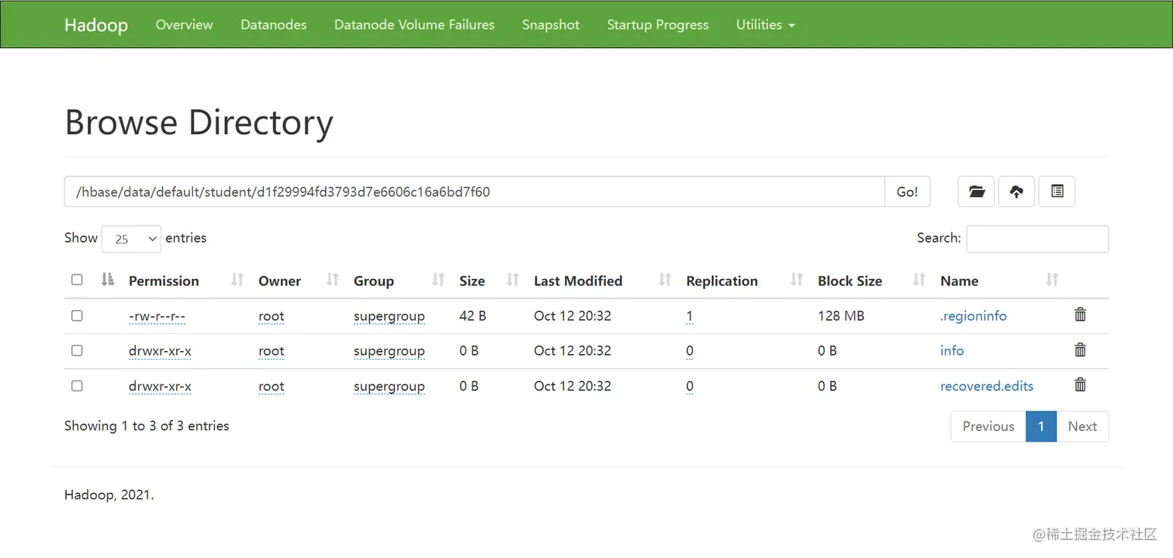Click the trash icon for recovered.edits
1173x558 pixels.
(1080, 385)
